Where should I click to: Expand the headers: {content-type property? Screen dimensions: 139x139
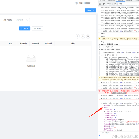point(103,122)
